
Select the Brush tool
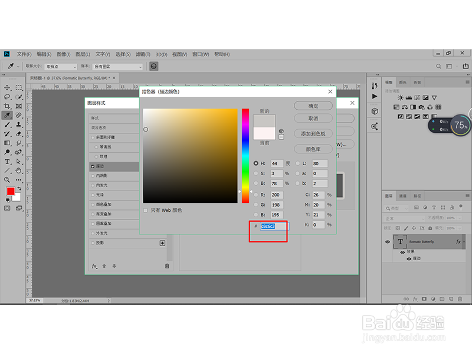[7, 124]
